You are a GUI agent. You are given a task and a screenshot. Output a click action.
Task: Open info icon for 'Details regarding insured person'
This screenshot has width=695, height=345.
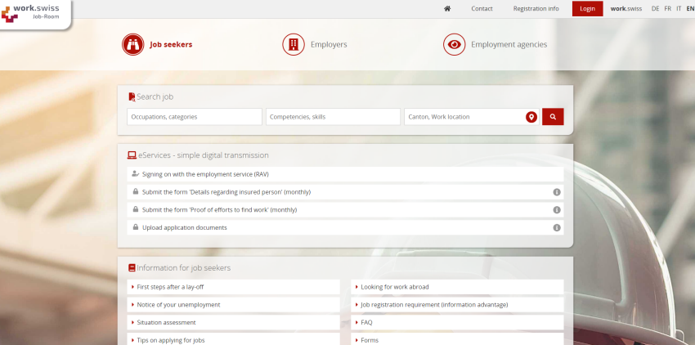pos(556,192)
